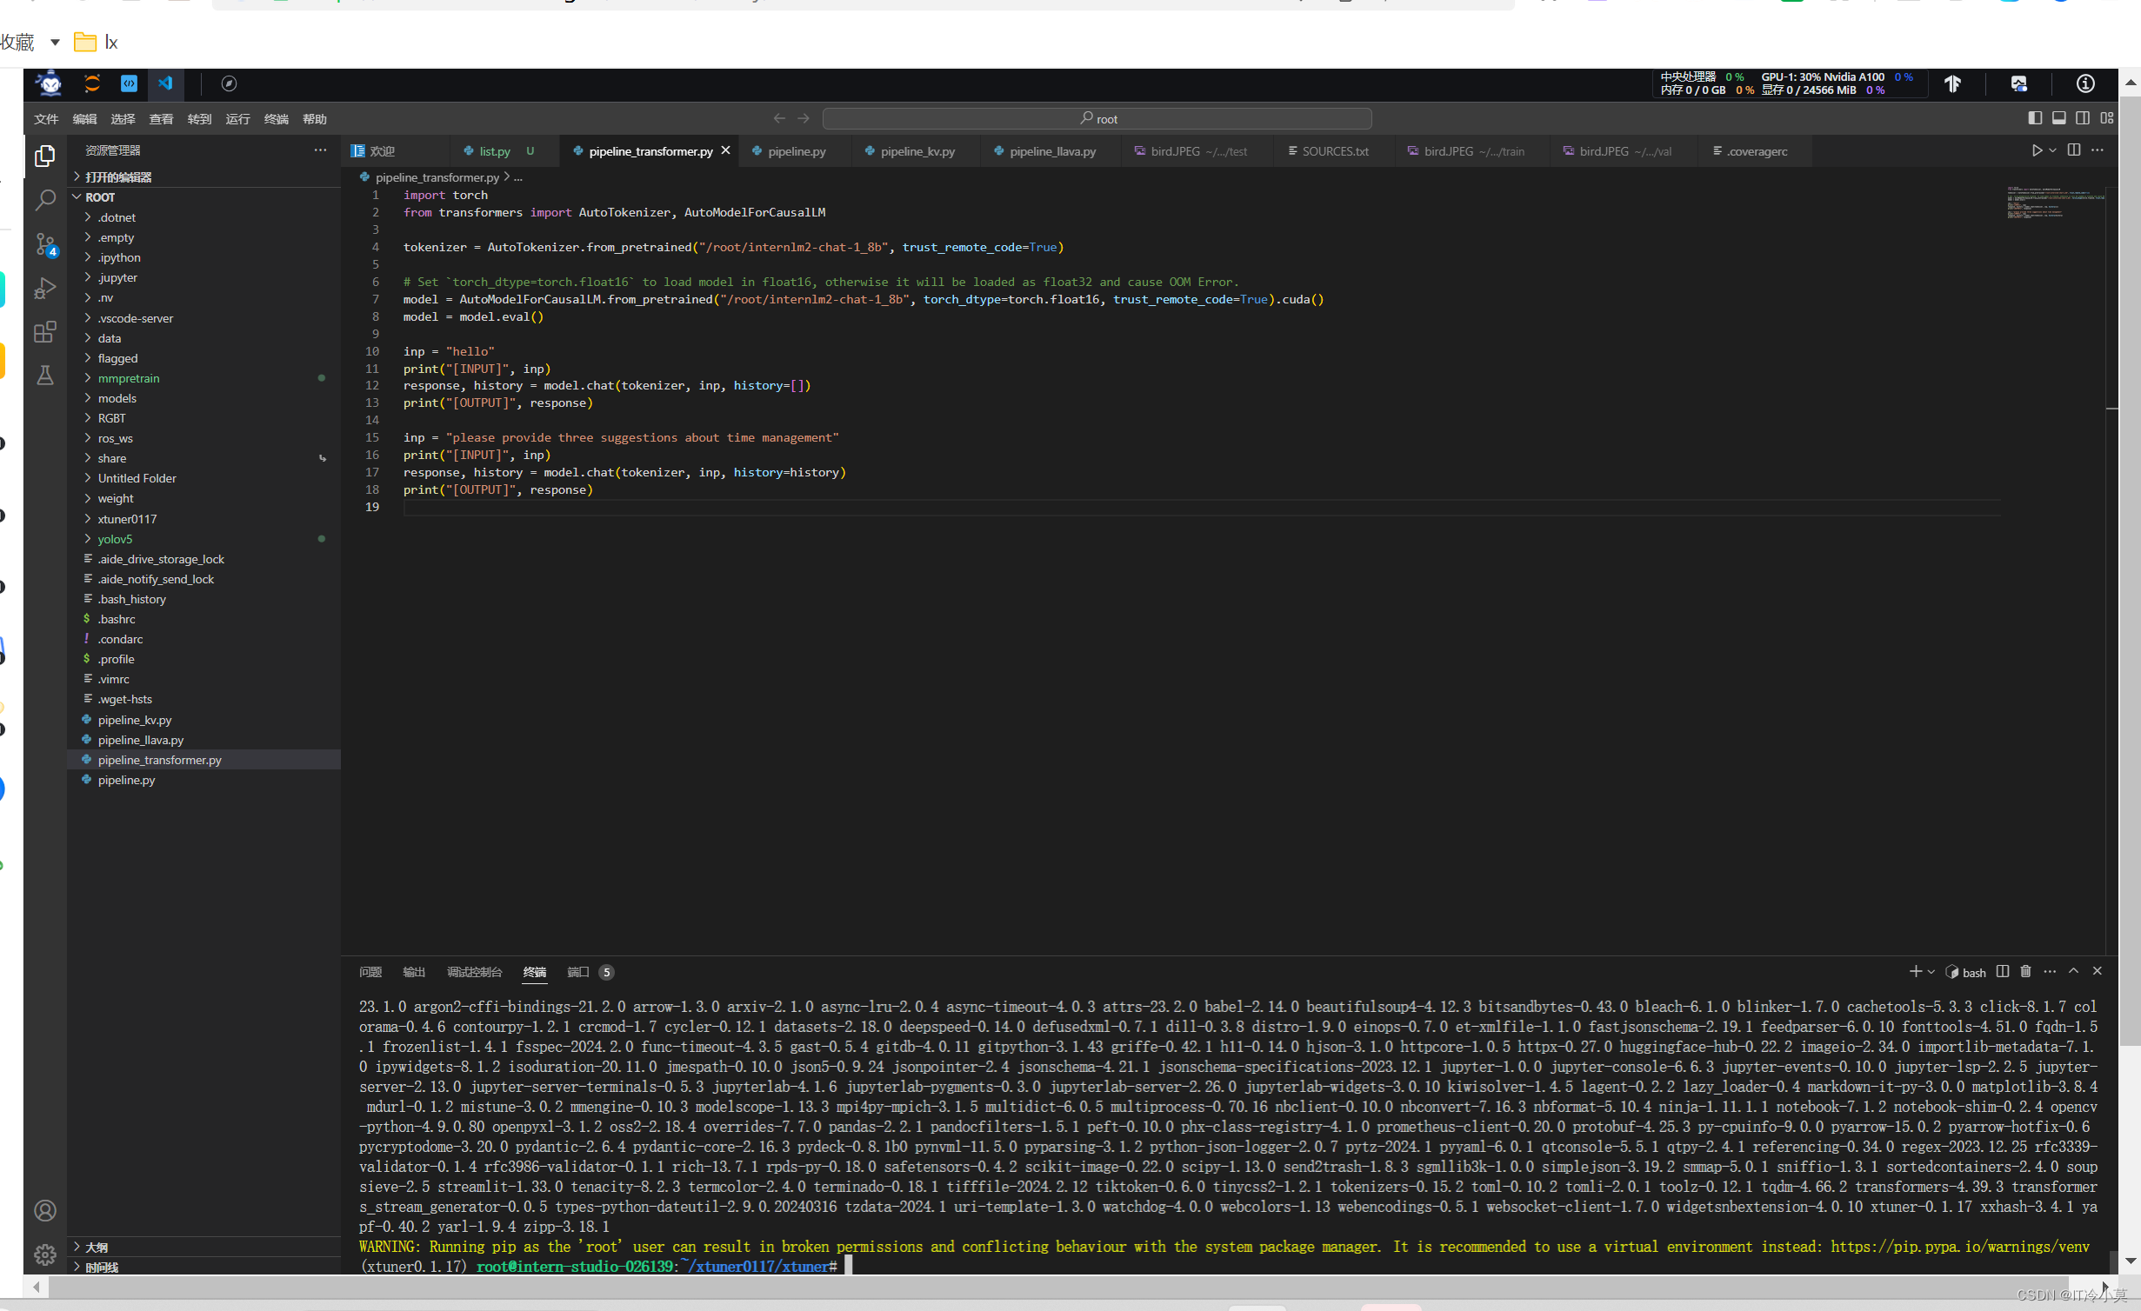The width and height of the screenshot is (2141, 1311).
Task: Kill terminal with trash icon
Action: (x=2025, y=971)
